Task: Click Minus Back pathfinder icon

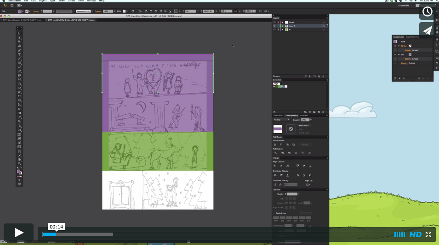Action: click(x=309, y=153)
